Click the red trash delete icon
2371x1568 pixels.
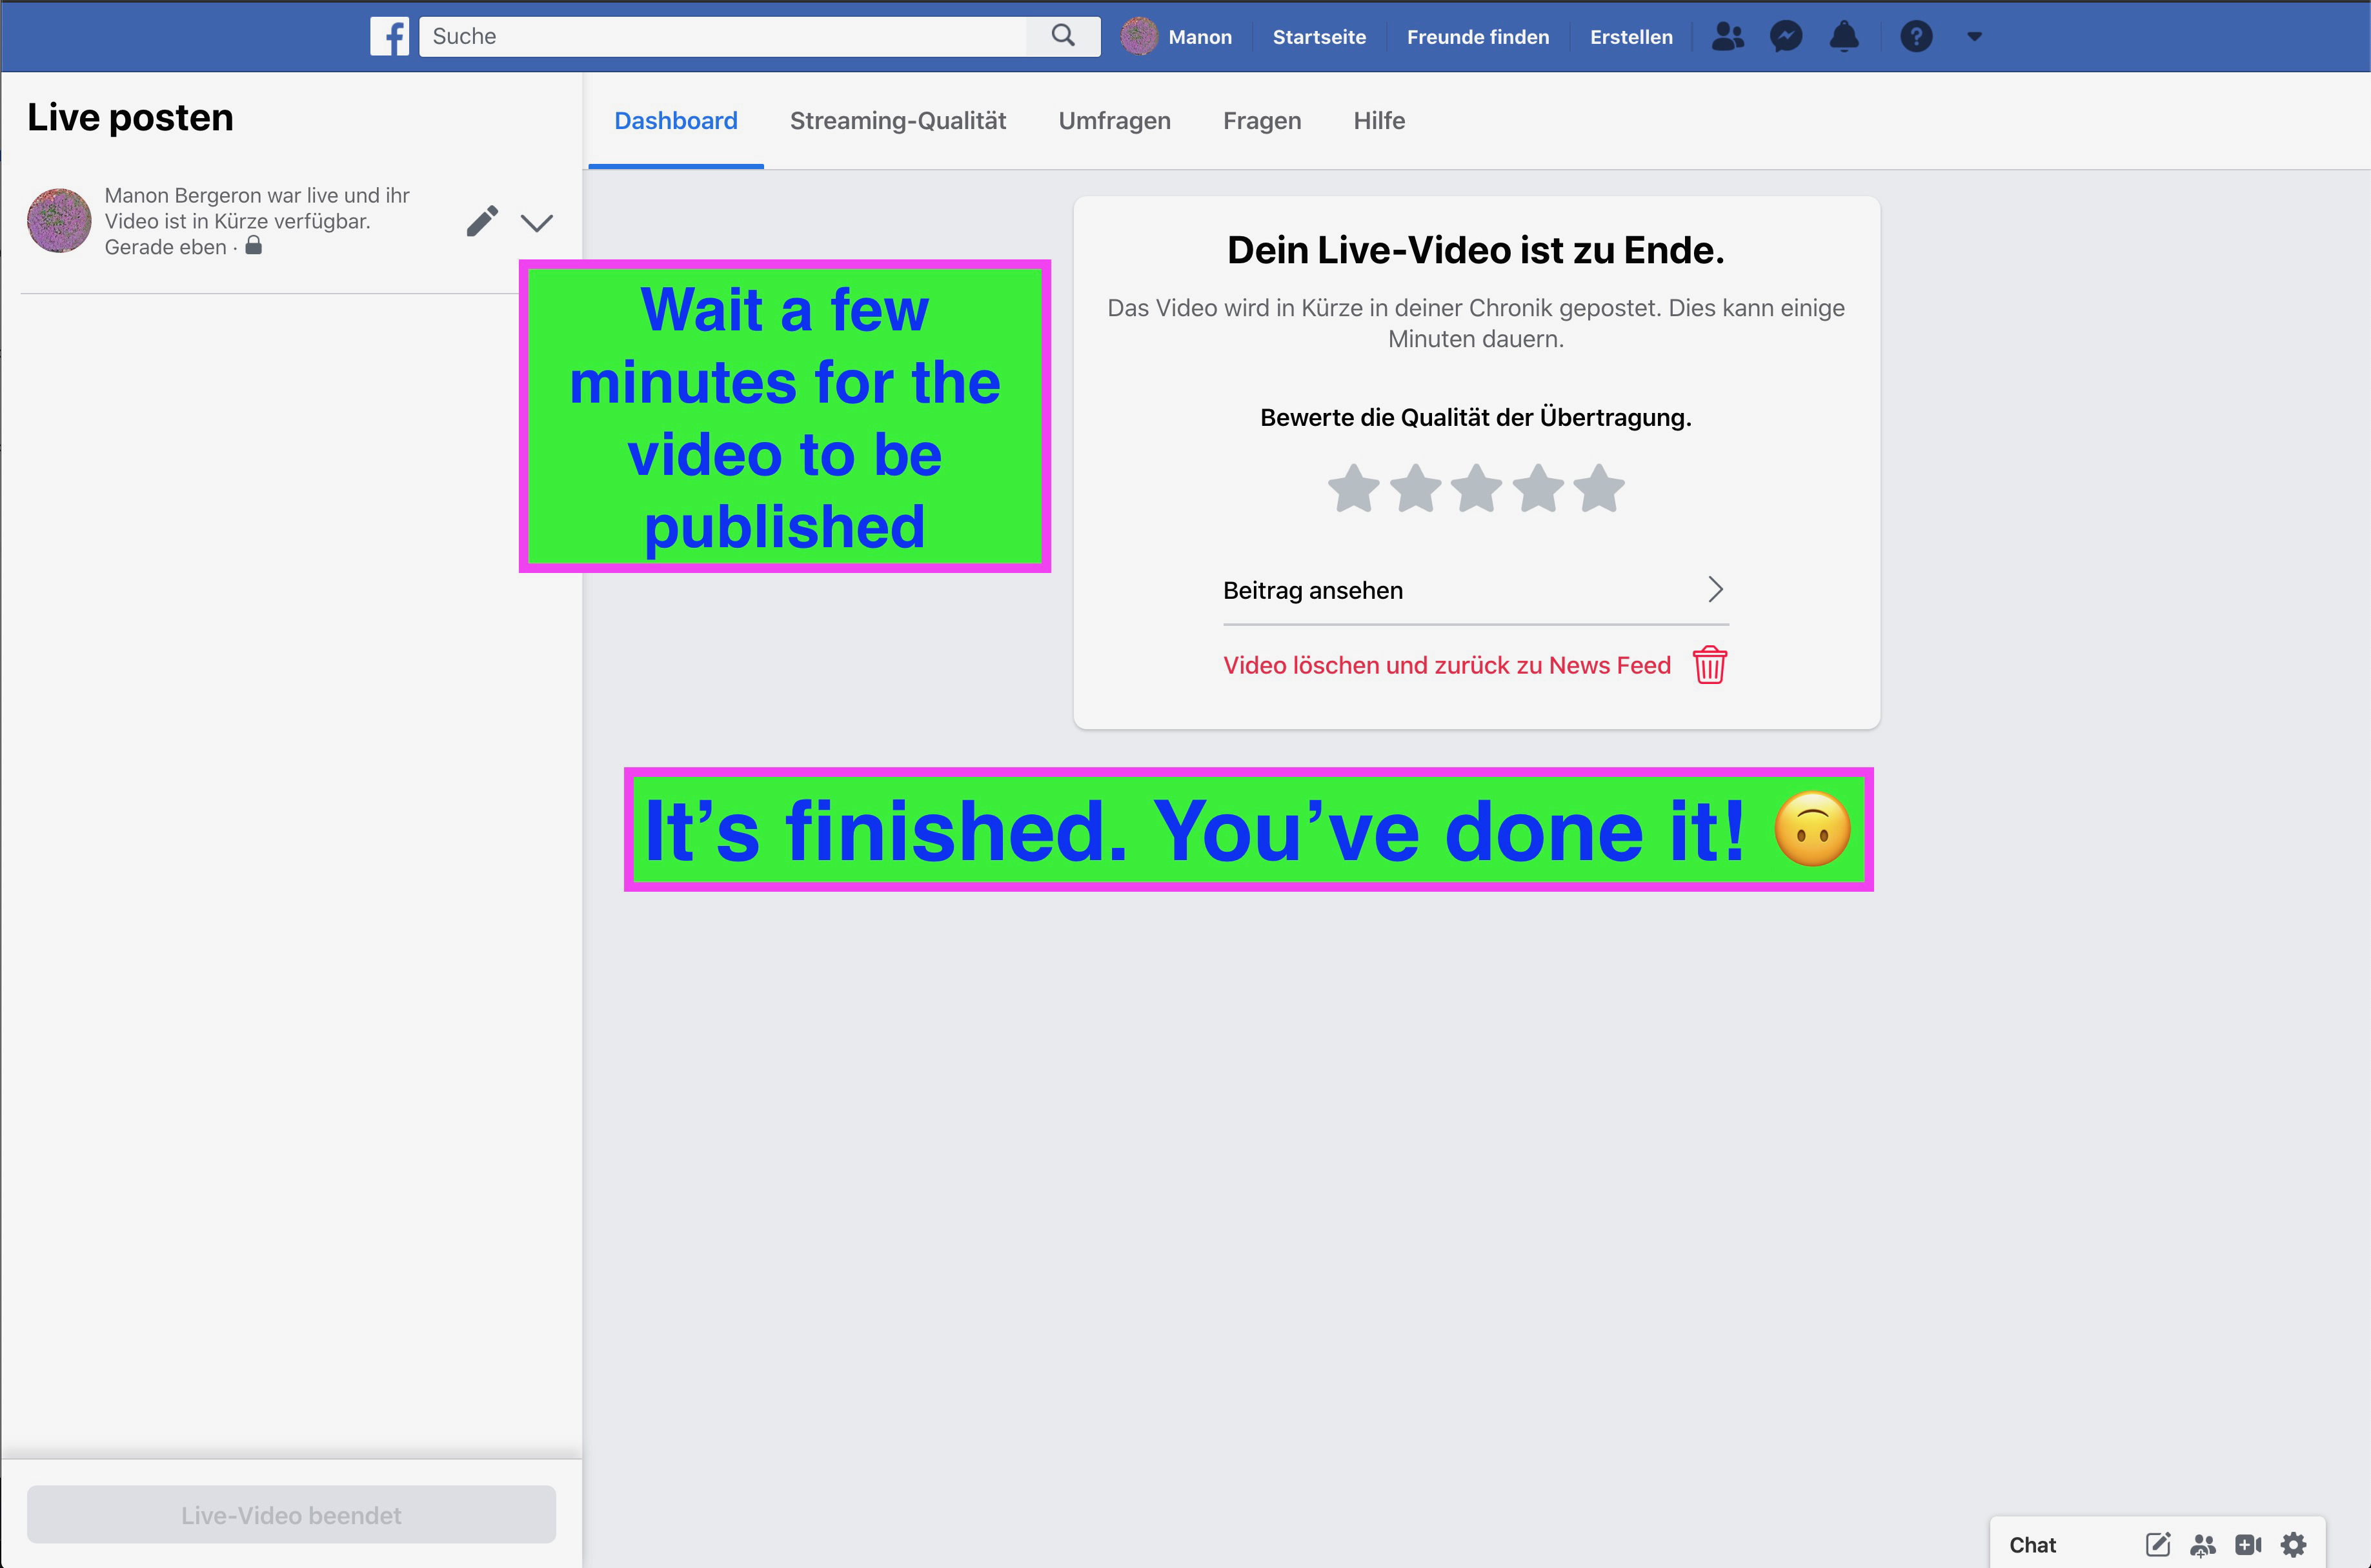pos(1709,665)
